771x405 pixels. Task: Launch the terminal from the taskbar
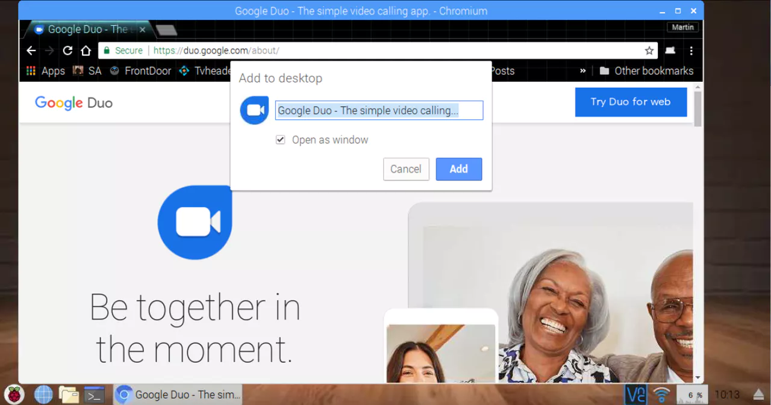tap(94, 395)
